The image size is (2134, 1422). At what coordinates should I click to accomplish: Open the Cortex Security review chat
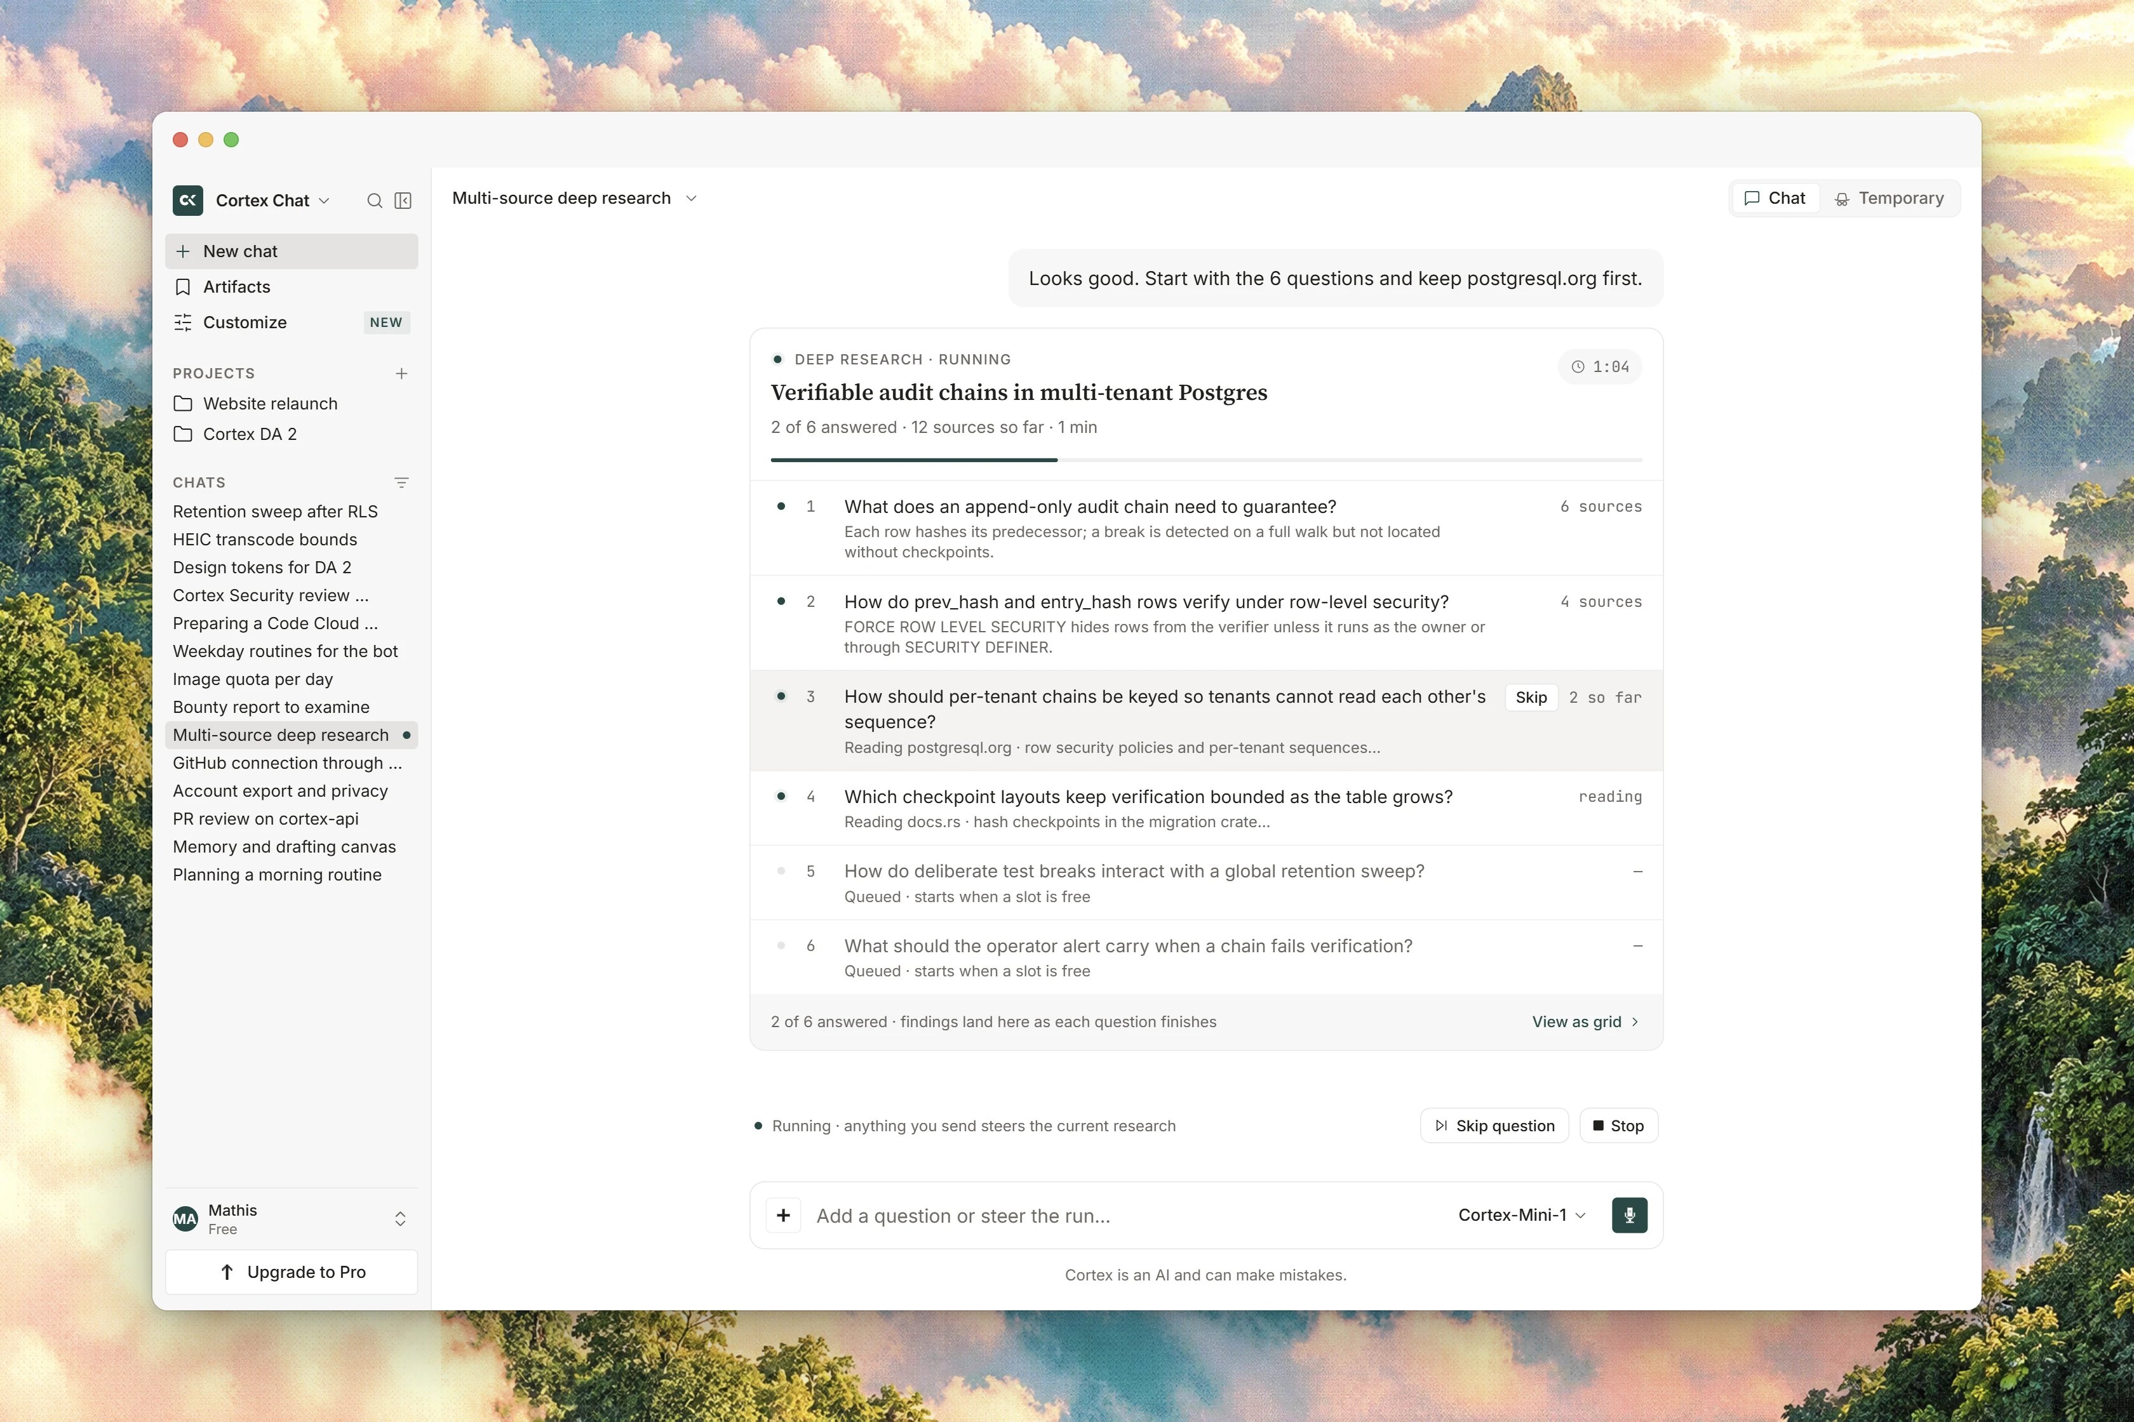(x=292, y=596)
